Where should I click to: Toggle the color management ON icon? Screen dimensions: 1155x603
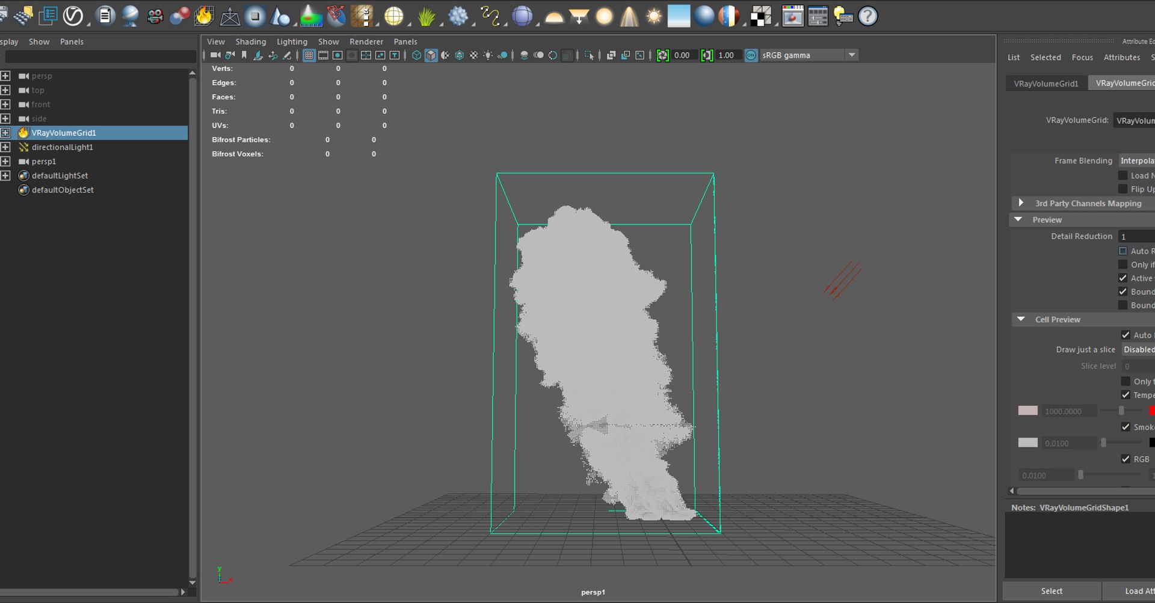[x=751, y=55]
